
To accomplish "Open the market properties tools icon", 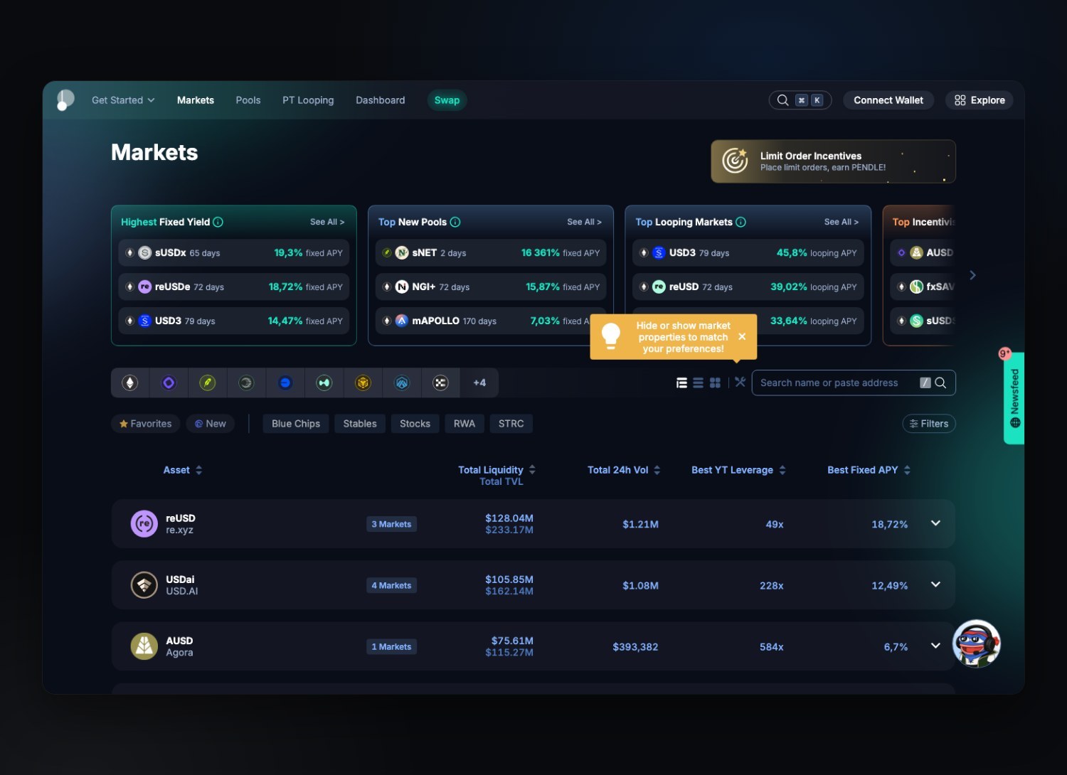I will (740, 382).
